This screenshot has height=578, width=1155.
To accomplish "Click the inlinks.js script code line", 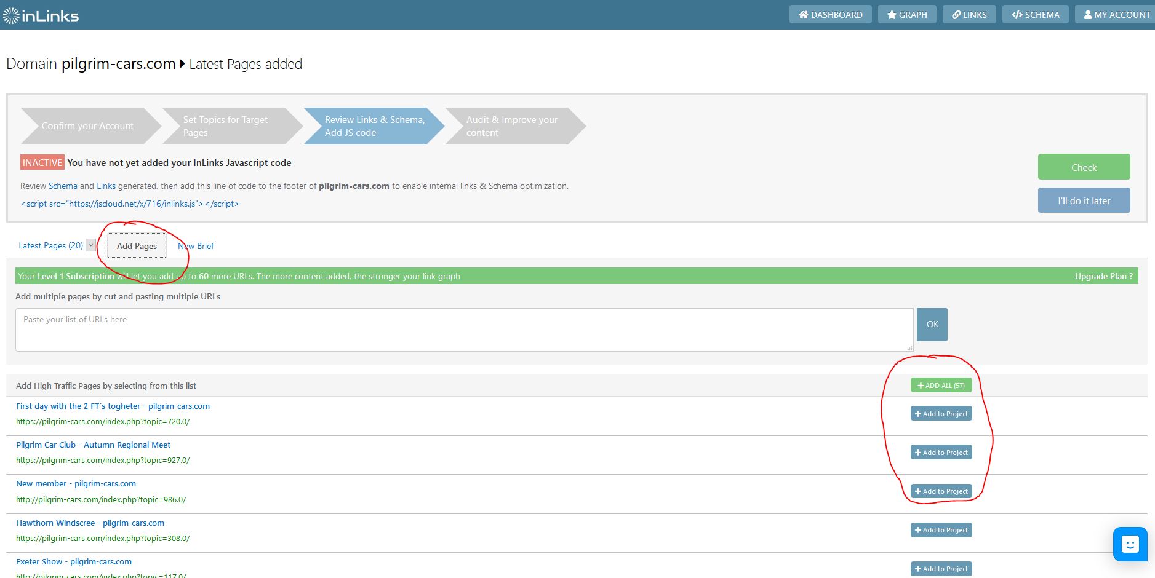I will (x=130, y=204).
